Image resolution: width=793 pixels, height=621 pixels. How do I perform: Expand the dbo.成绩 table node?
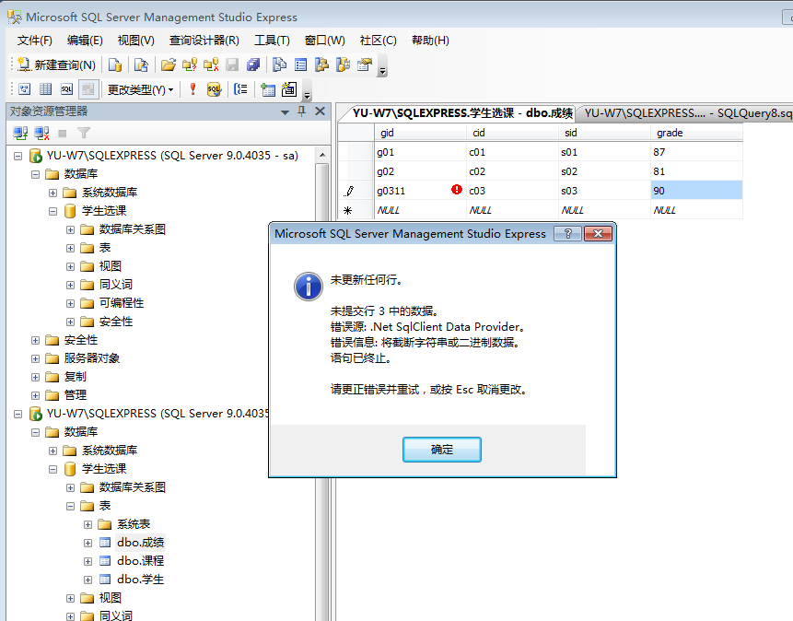pyautogui.click(x=88, y=543)
